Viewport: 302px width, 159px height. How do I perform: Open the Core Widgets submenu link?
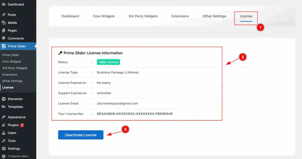[x=12, y=61]
